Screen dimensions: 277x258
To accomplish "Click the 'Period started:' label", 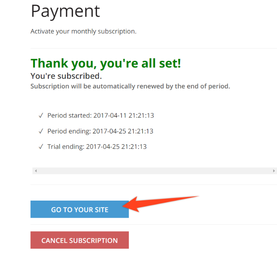I will pos(69,116).
